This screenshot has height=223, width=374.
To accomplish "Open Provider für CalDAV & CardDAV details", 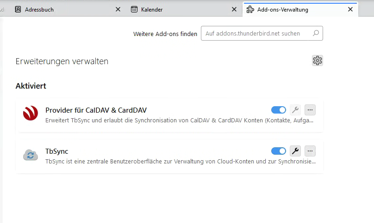I will point(96,110).
